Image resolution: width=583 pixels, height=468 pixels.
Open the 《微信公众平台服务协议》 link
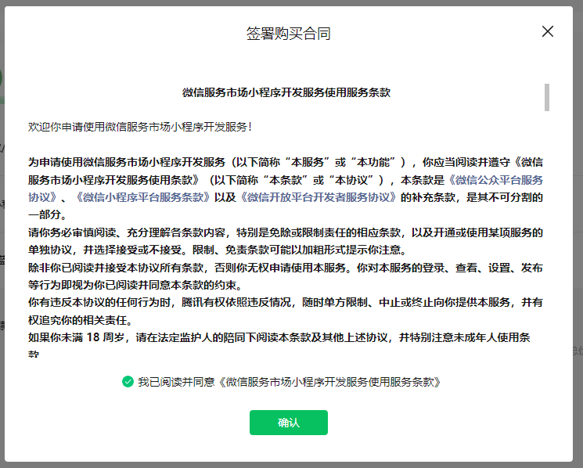point(495,180)
